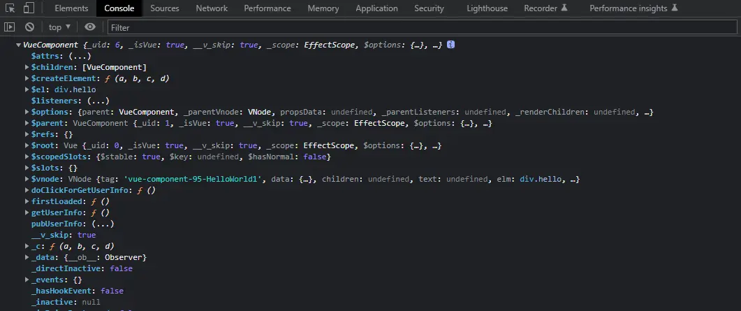
Task: Toggle the device toolbar icon
Action: click(29, 8)
